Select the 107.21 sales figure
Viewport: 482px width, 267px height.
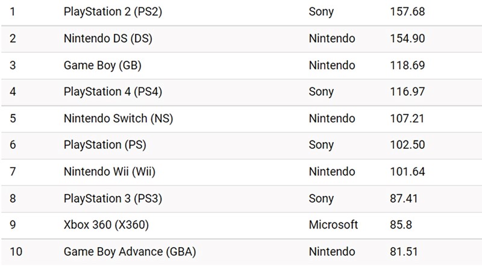[x=407, y=118]
